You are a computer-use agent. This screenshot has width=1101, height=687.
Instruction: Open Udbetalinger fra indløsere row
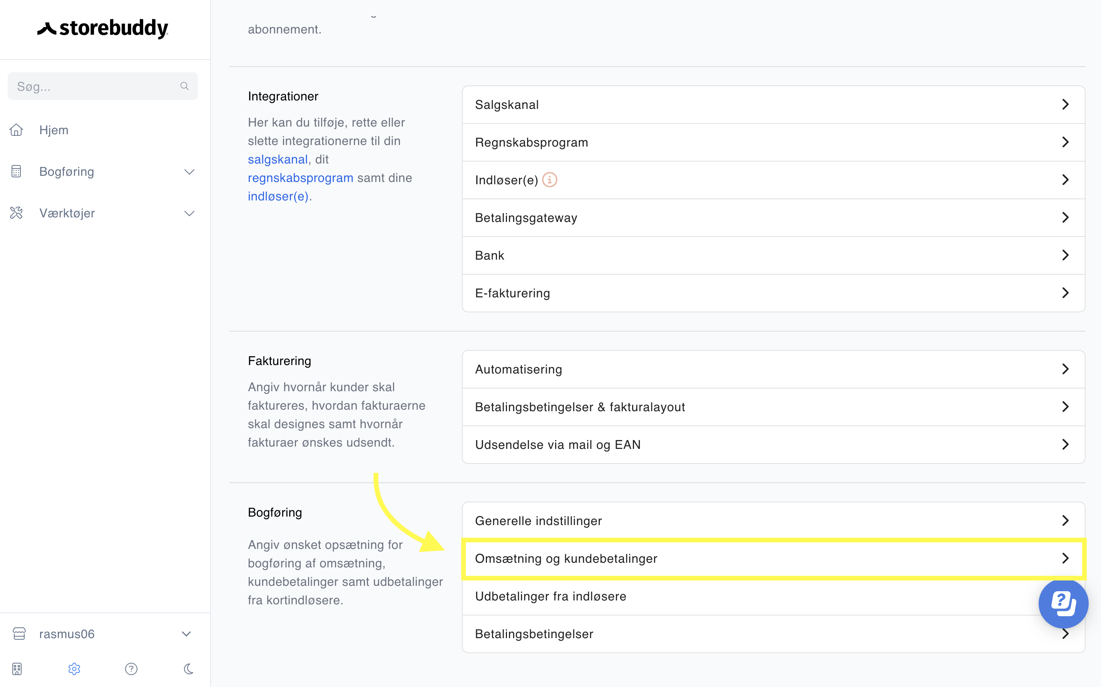[773, 596]
